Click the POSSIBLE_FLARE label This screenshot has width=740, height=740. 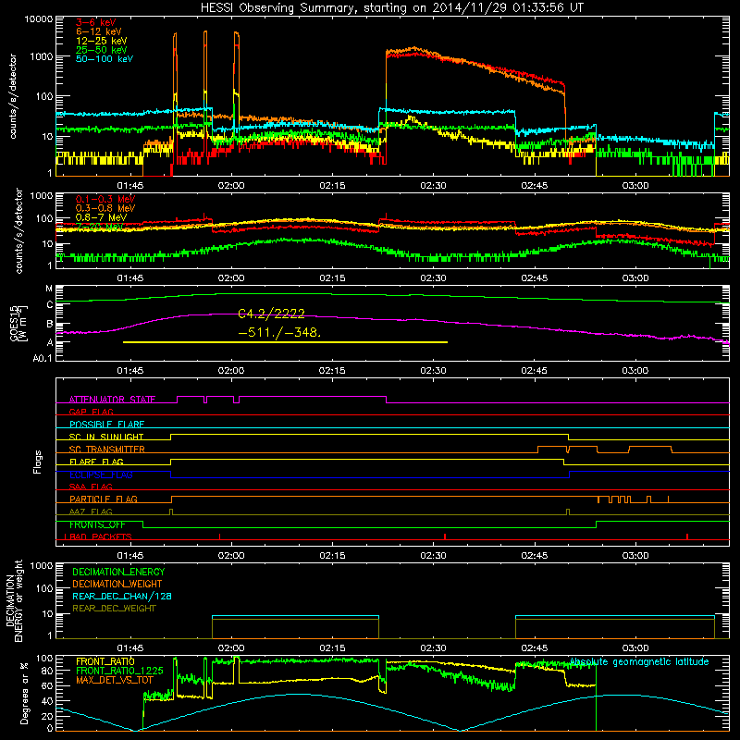click(106, 425)
